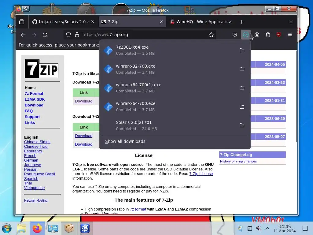Expand the list all tabs chevron
Screen dimensions: 313x235
(291, 22)
